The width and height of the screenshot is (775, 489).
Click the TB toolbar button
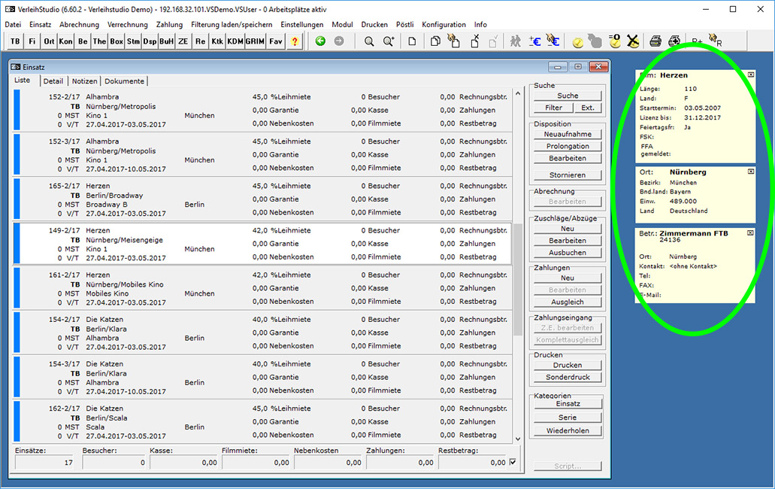15,41
